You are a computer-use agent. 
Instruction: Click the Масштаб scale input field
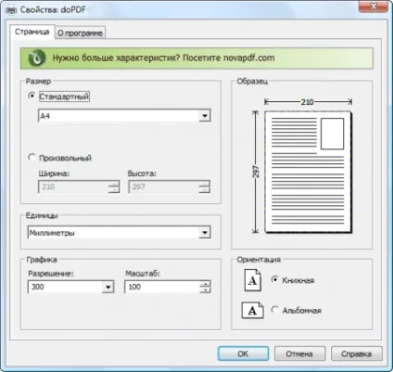point(162,287)
